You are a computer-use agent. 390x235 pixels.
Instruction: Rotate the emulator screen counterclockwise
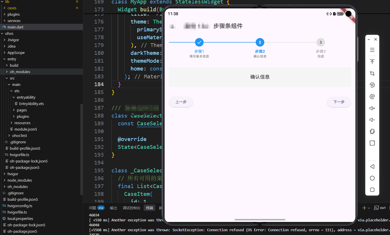point(372,85)
